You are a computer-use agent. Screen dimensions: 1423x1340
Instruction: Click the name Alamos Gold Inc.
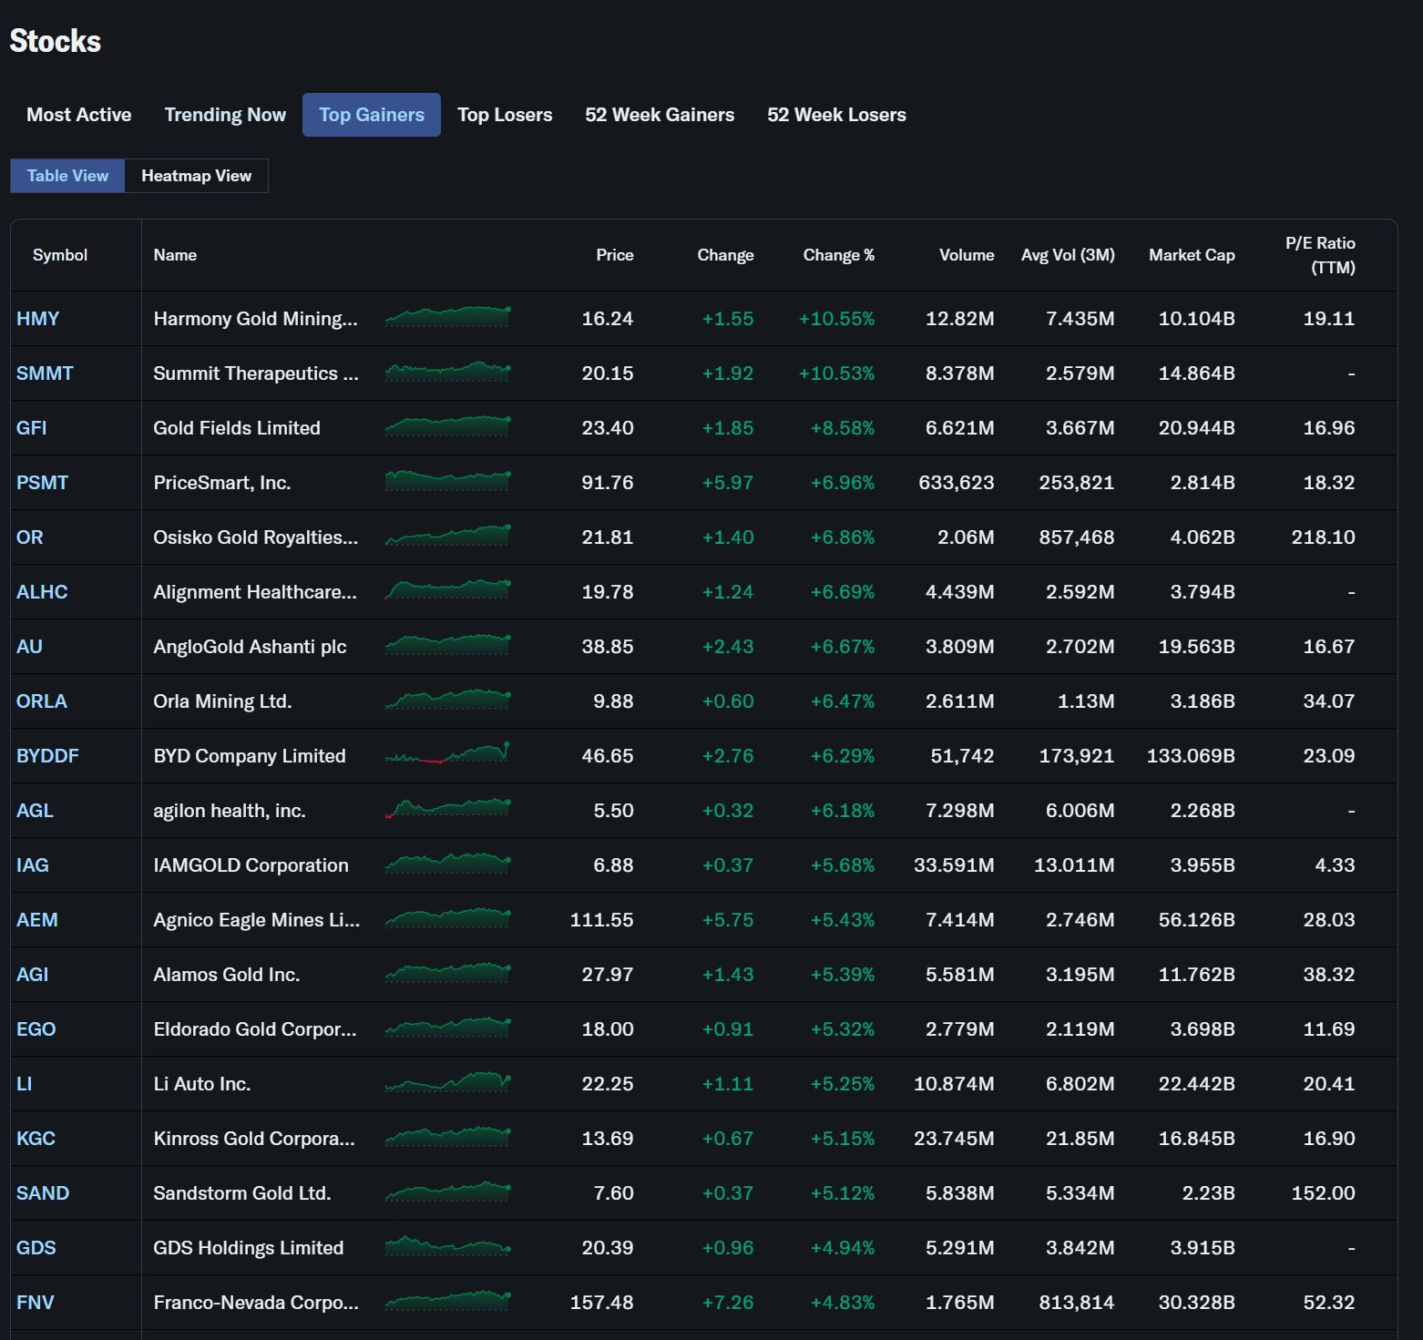coord(226,975)
